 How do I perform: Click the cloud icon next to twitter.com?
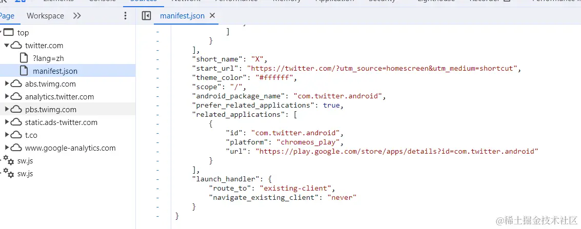tap(16, 46)
